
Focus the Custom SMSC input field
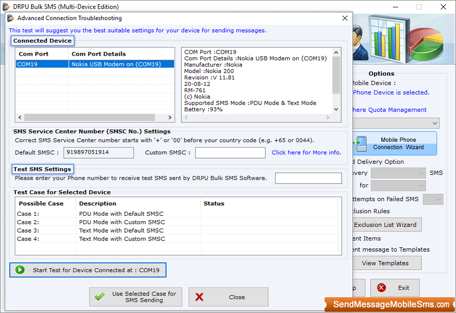point(230,153)
